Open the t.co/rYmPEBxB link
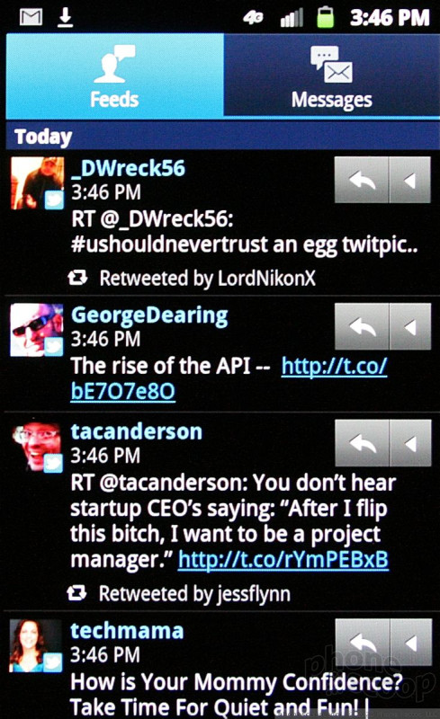This screenshot has height=719, width=440. point(283,559)
